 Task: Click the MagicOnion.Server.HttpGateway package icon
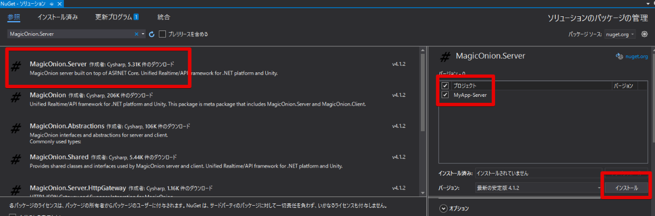pyautogui.click(x=16, y=190)
